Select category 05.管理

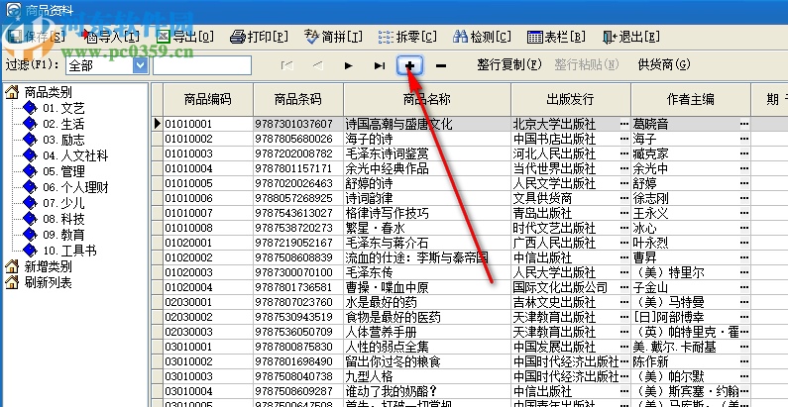pyautogui.click(x=63, y=171)
